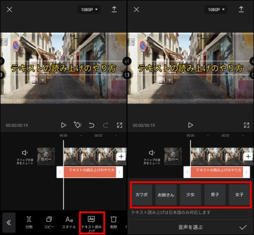Choose the 男子 voice
Screen dimensions: 254x235
pyautogui.click(x=215, y=195)
